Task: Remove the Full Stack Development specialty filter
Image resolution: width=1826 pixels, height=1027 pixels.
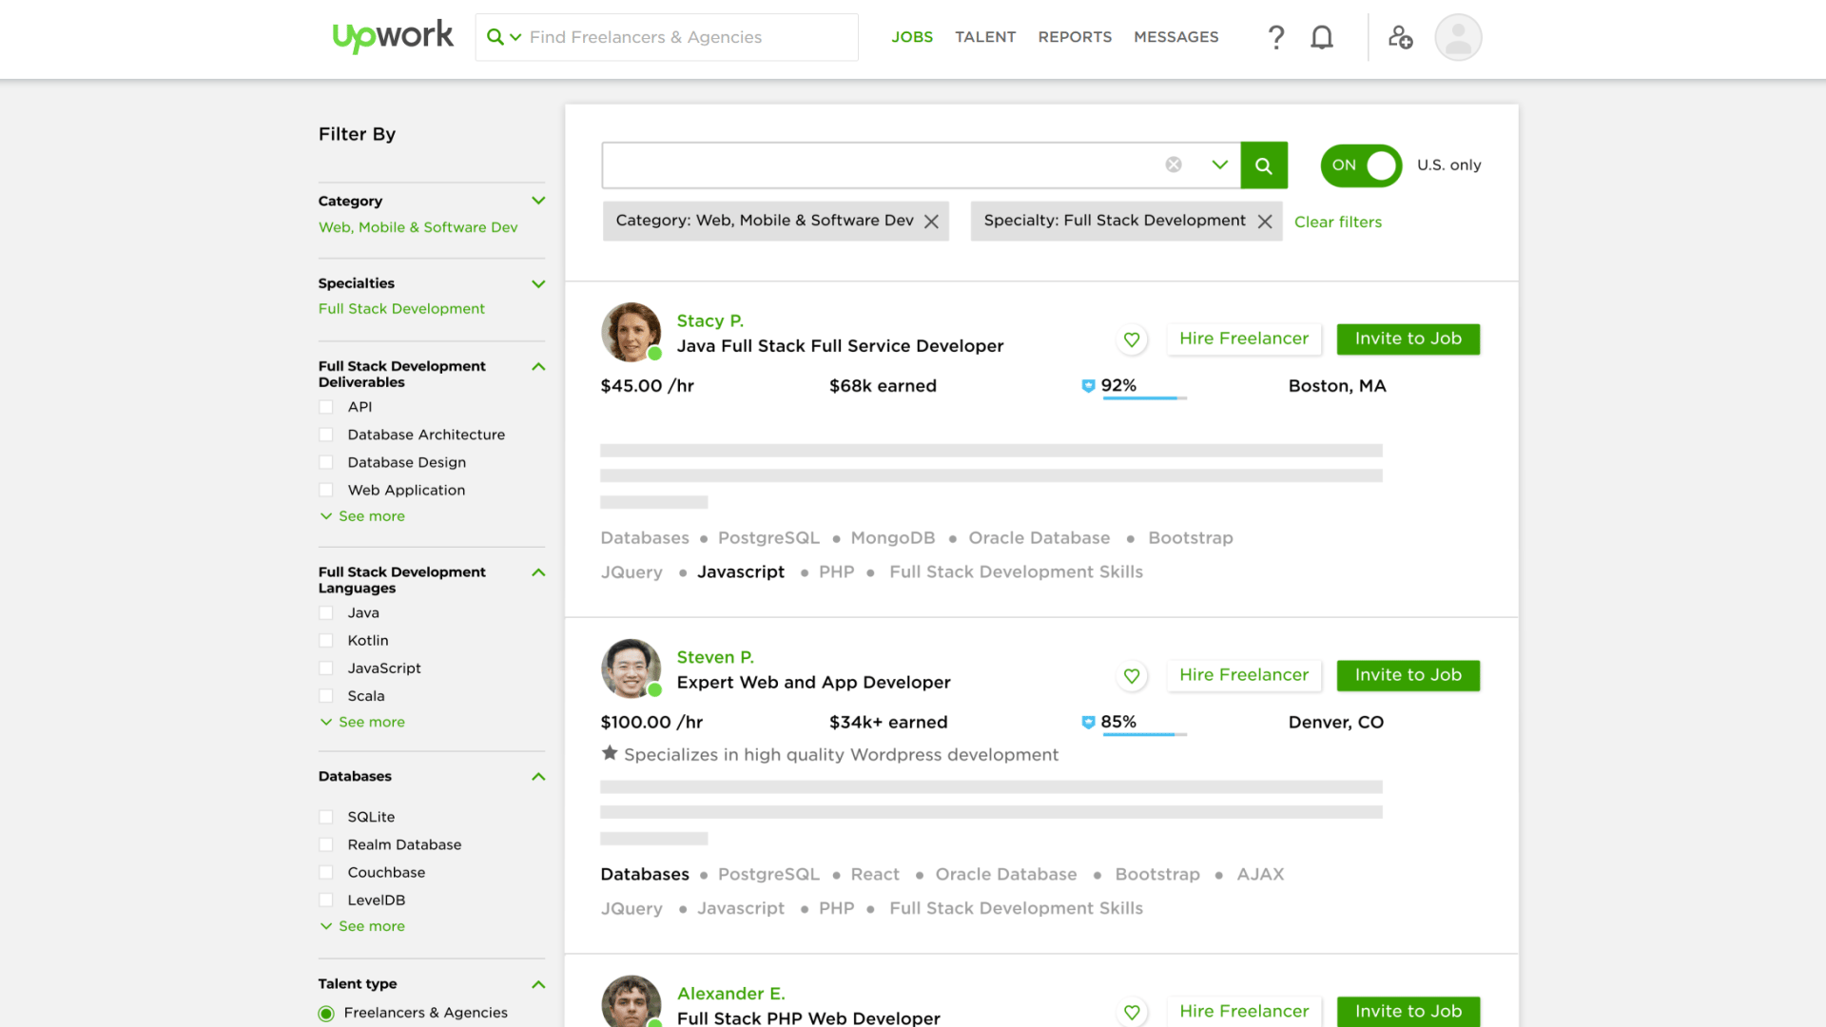Action: coord(1265,221)
